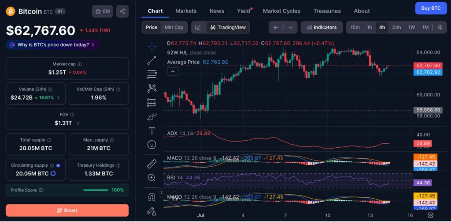451x222 pixels.
Task: Click the share icon button
Action: [122, 11]
